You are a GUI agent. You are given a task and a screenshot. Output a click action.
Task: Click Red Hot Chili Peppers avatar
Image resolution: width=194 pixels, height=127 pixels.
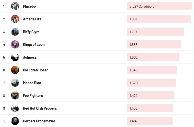[x=15, y=108]
